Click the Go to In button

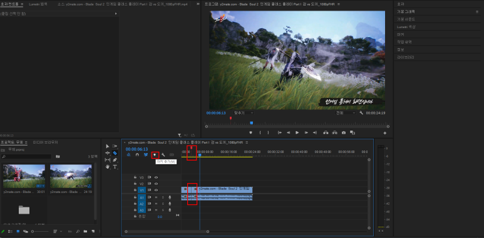tap(280, 132)
